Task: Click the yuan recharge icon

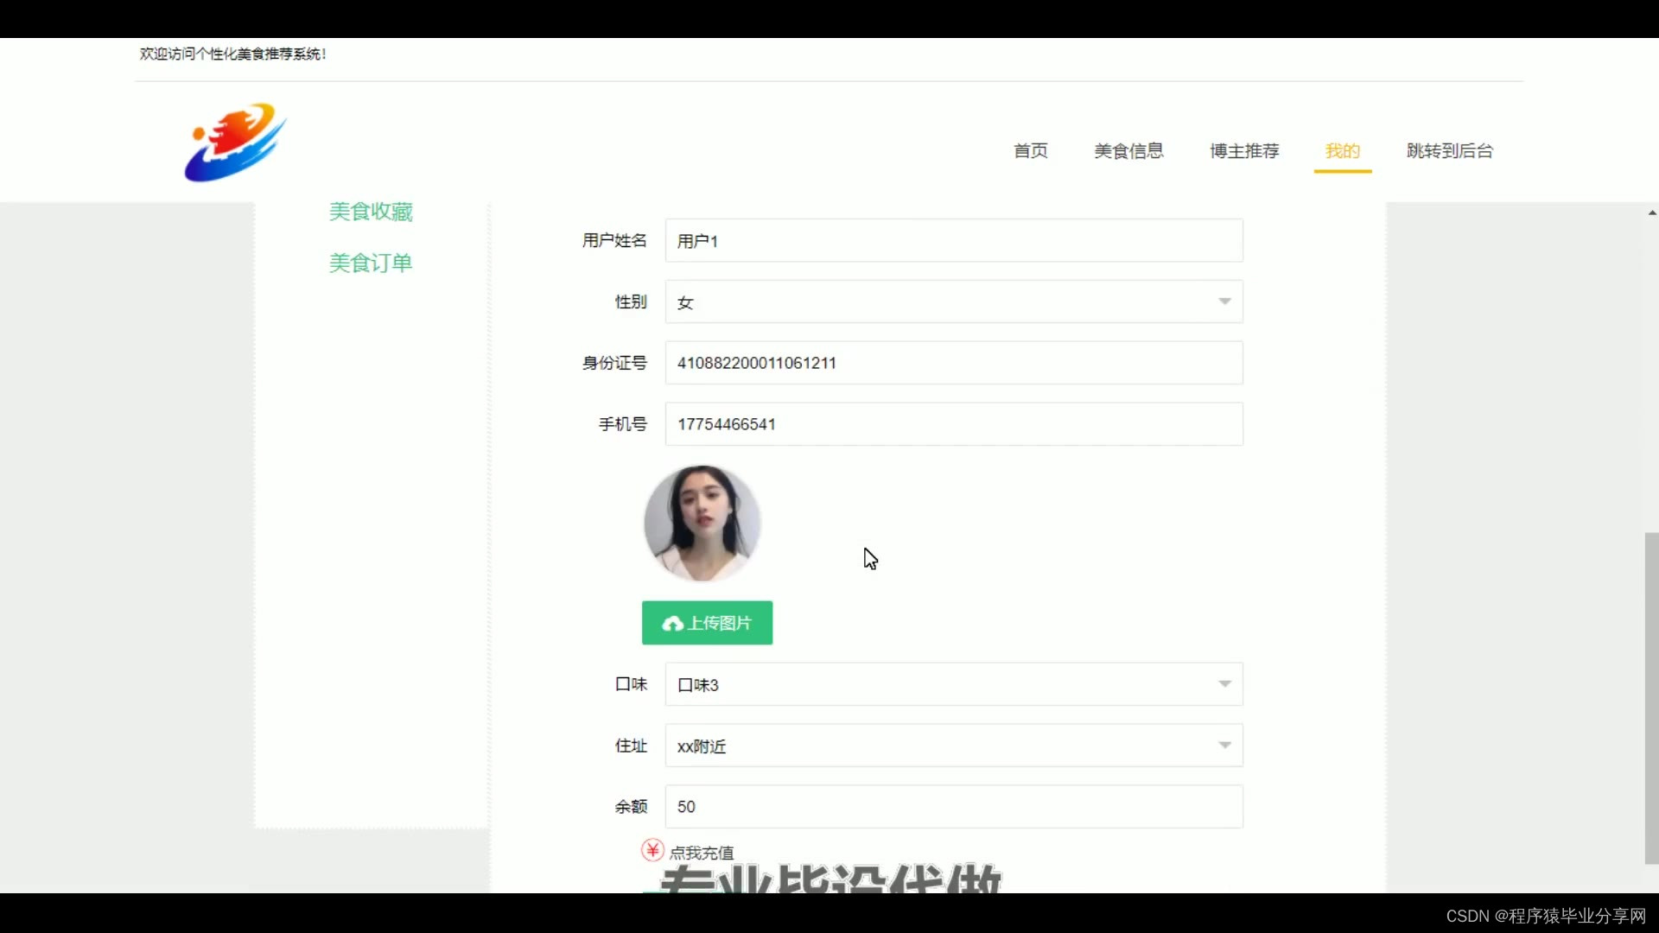Action: point(652,851)
